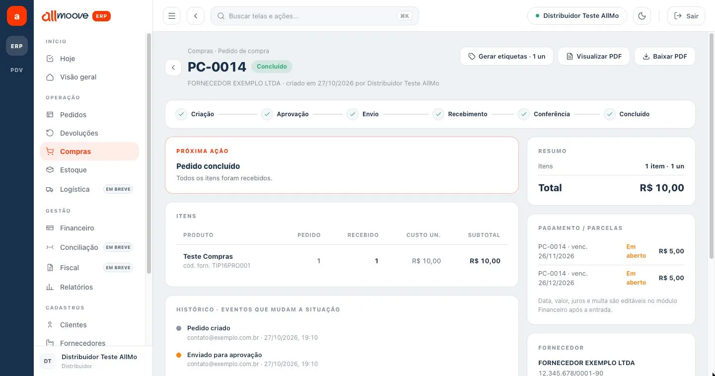Click the 'Pedido criado' history event
715x376 pixels.
pyautogui.click(x=209, y=328)
